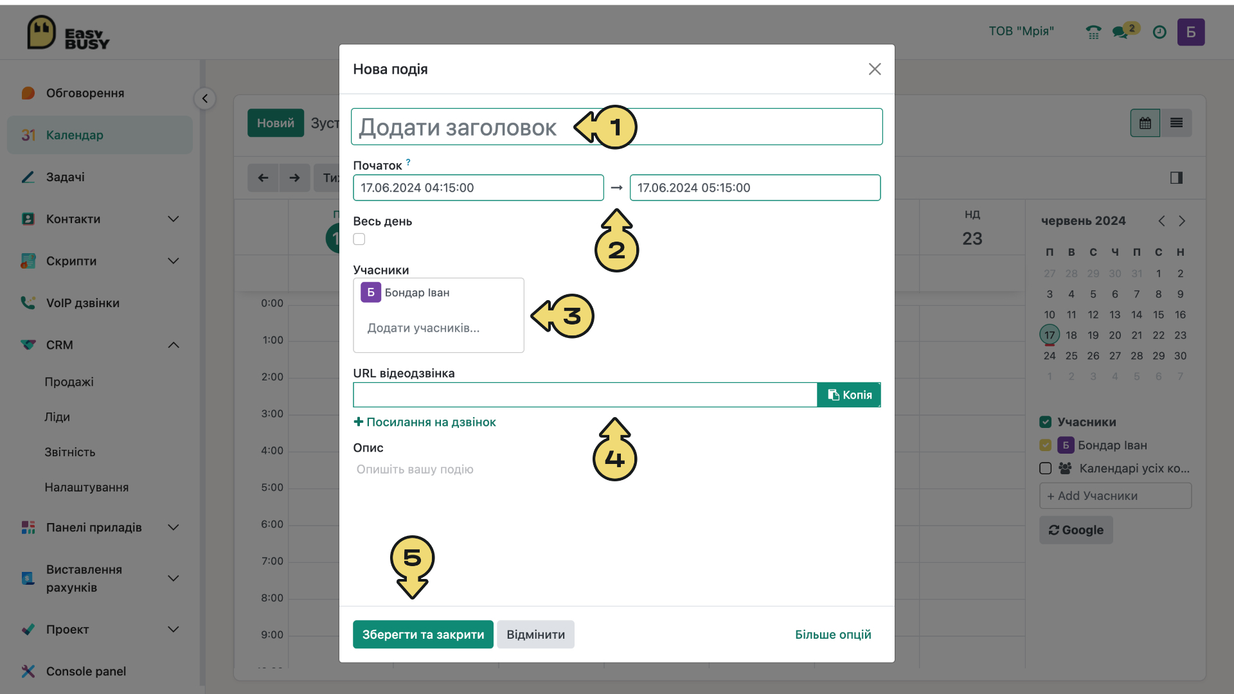
Task: Toggle Бондар Іван calendar checkbox
Action: (x=1046, y=445)
